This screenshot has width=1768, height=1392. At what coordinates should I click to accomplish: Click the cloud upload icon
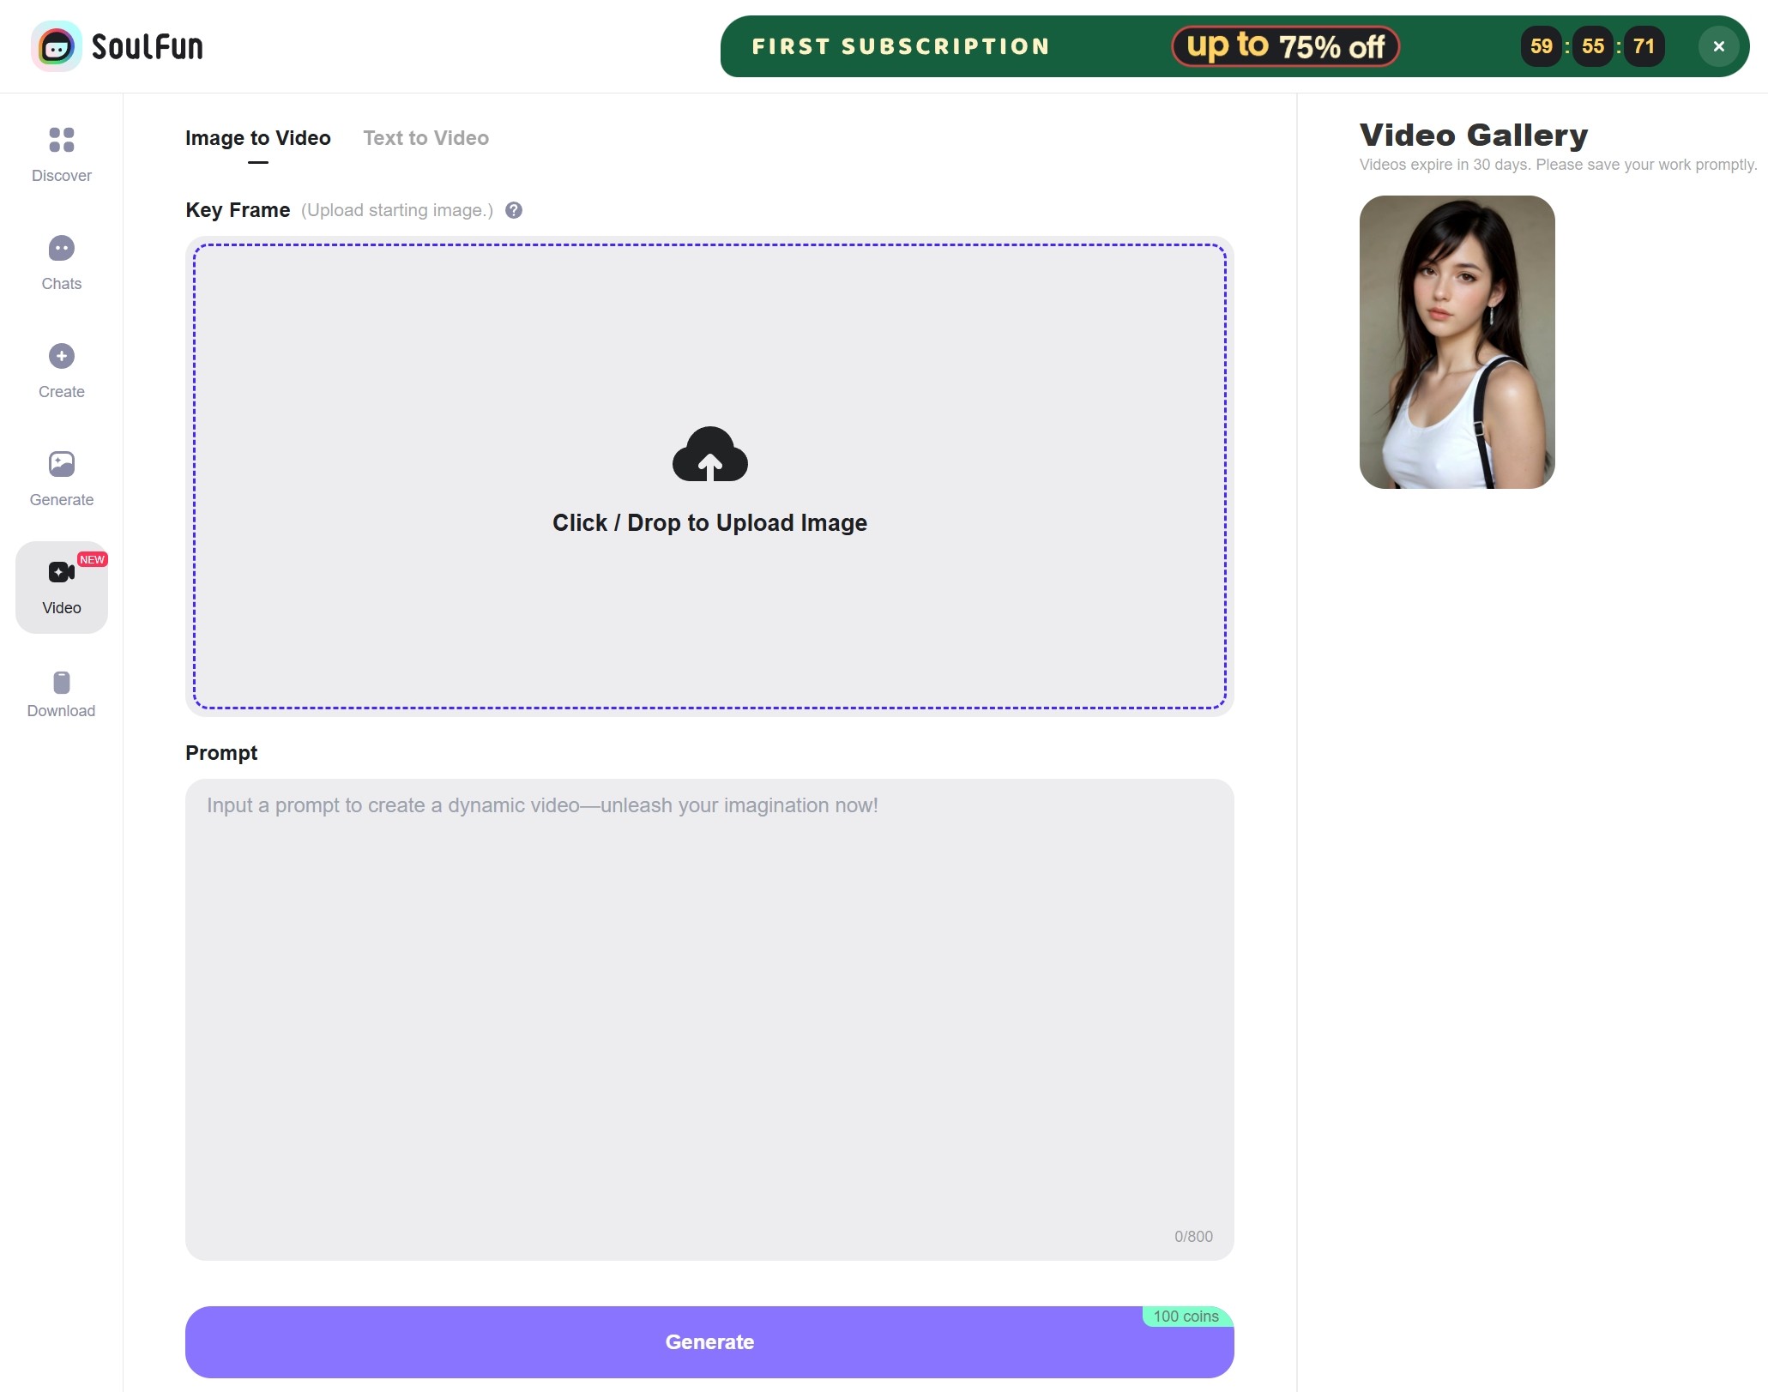(709, 455)
